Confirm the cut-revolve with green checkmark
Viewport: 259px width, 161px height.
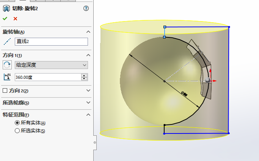(5, 18)
